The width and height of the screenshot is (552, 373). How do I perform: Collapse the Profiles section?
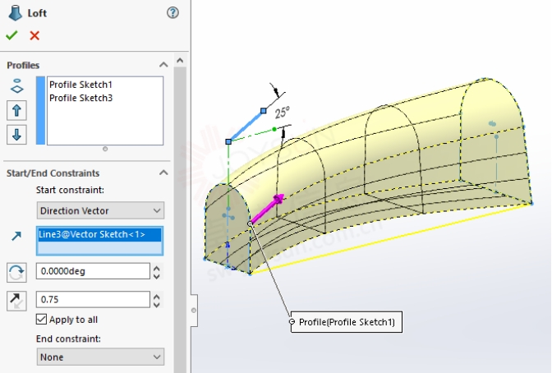click(x=163, y=65)
